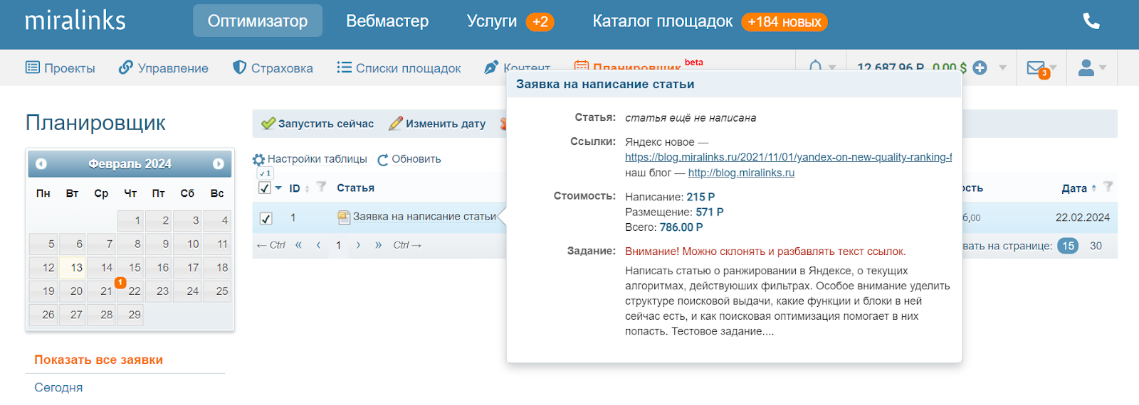Open the ID column filter funnel
1139x405 pixels.
[x=322, y=187]
